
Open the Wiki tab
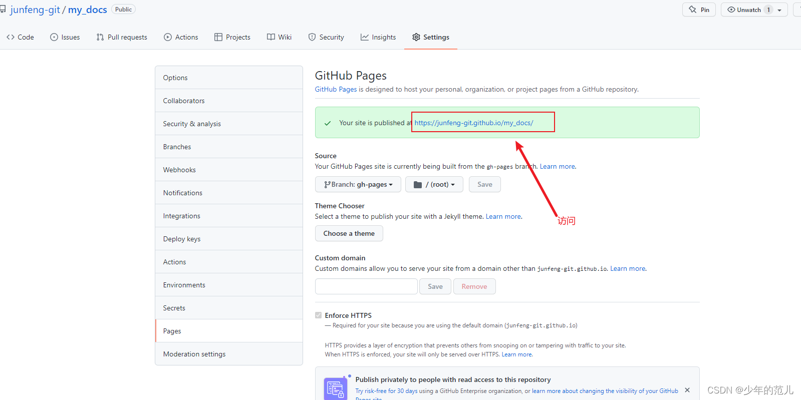[x=279, y=37]
